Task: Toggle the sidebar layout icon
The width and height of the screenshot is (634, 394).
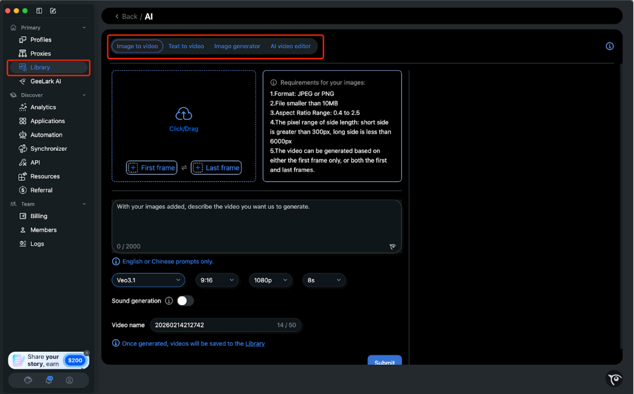Action: pyautogui.click(x=39, y=11)
